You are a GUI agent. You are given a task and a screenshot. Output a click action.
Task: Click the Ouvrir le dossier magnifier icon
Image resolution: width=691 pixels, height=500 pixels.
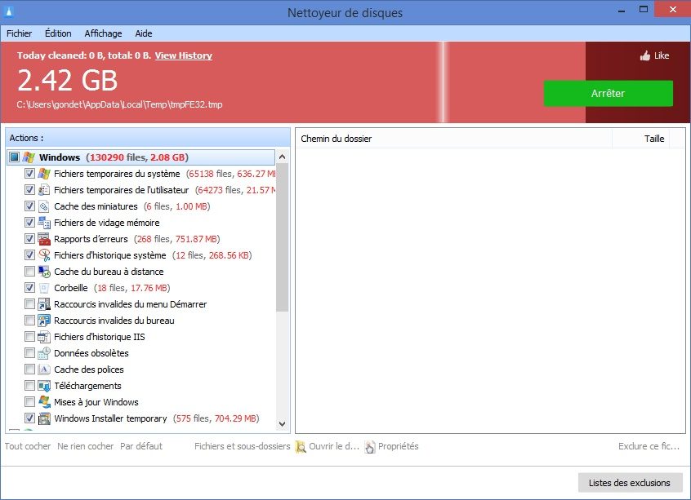(301, 446)
